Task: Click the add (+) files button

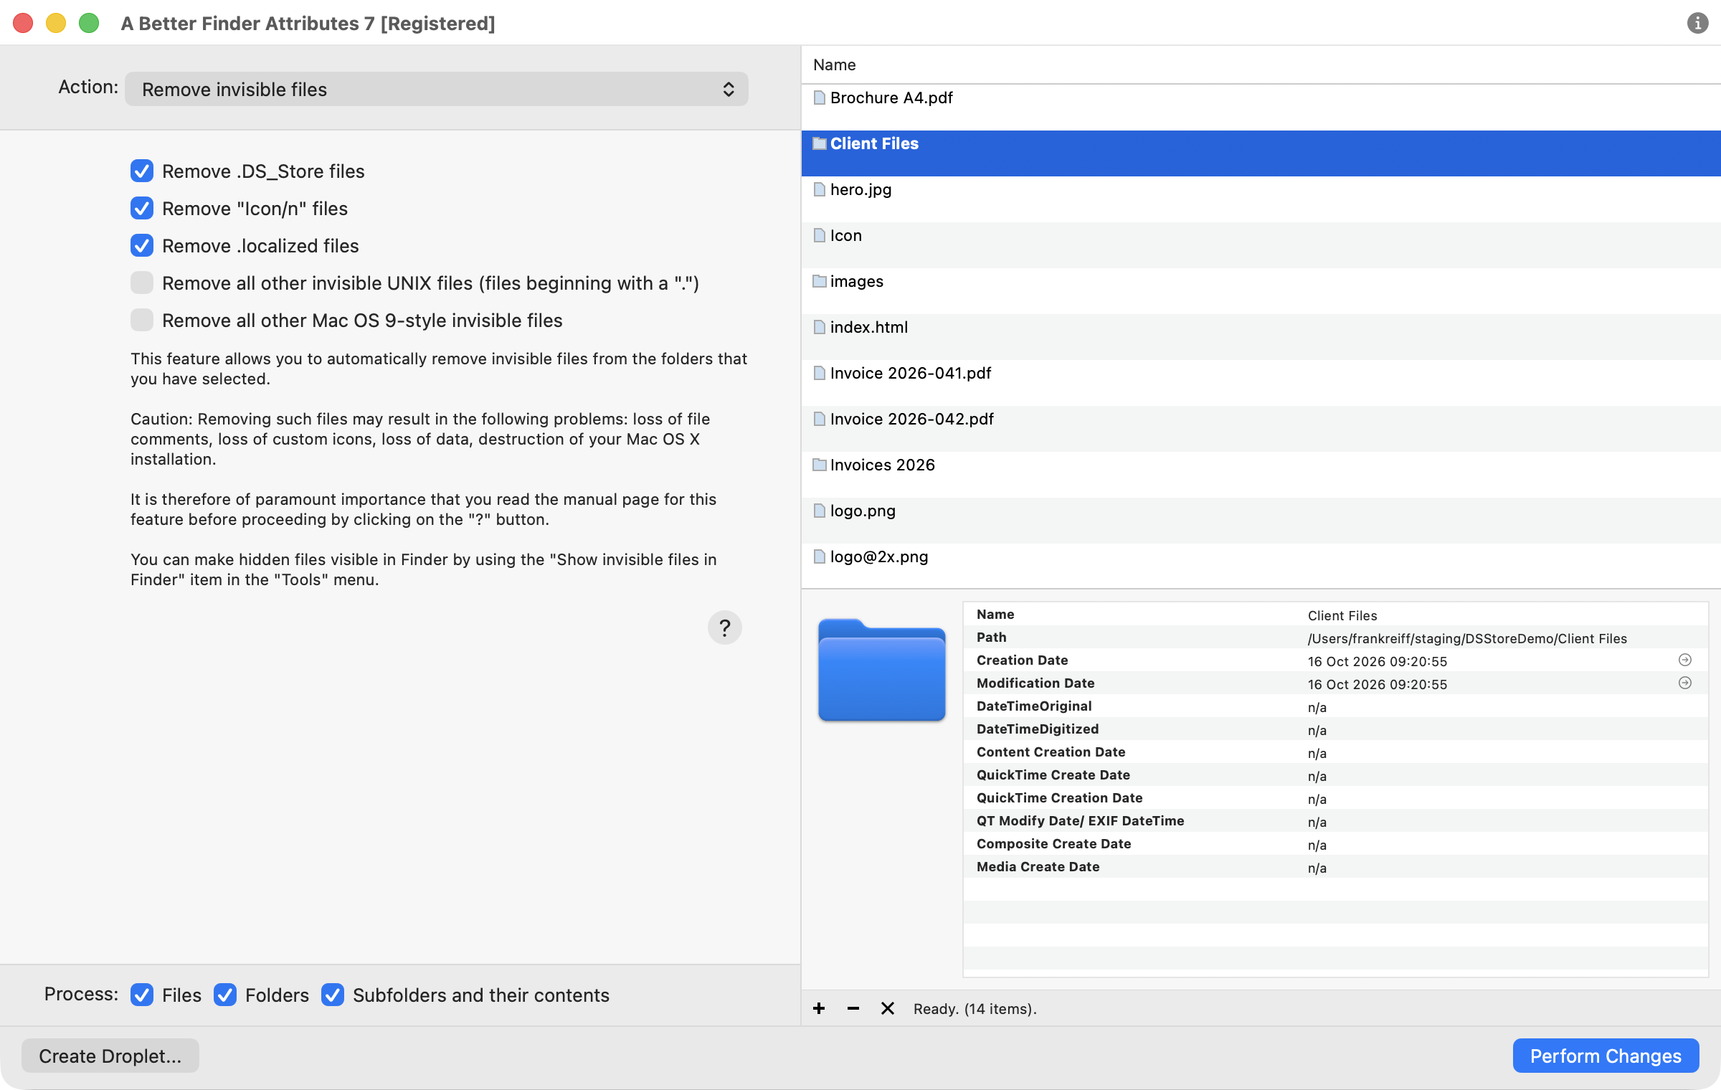Action: (819, 1008)
